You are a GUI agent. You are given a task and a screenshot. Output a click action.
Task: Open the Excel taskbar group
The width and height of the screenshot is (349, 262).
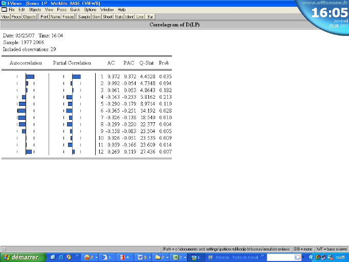click(x=178, y=257)
